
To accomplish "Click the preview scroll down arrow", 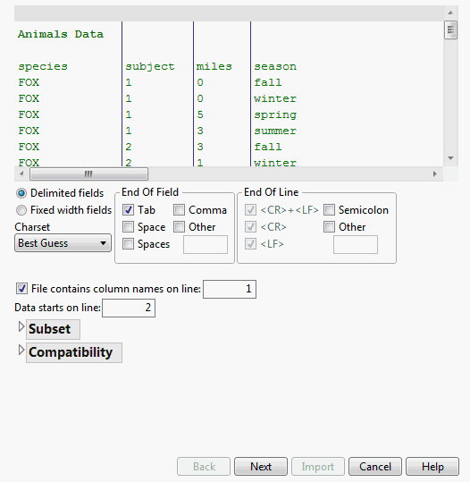I will pos(450,158).
